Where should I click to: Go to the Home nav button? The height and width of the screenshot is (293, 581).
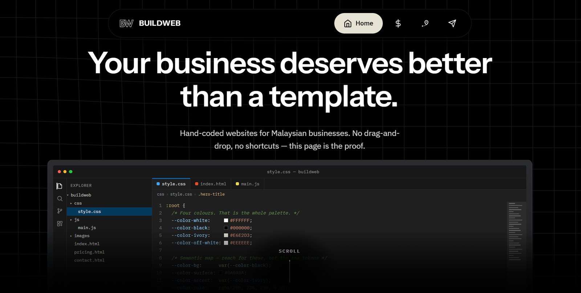358,23
